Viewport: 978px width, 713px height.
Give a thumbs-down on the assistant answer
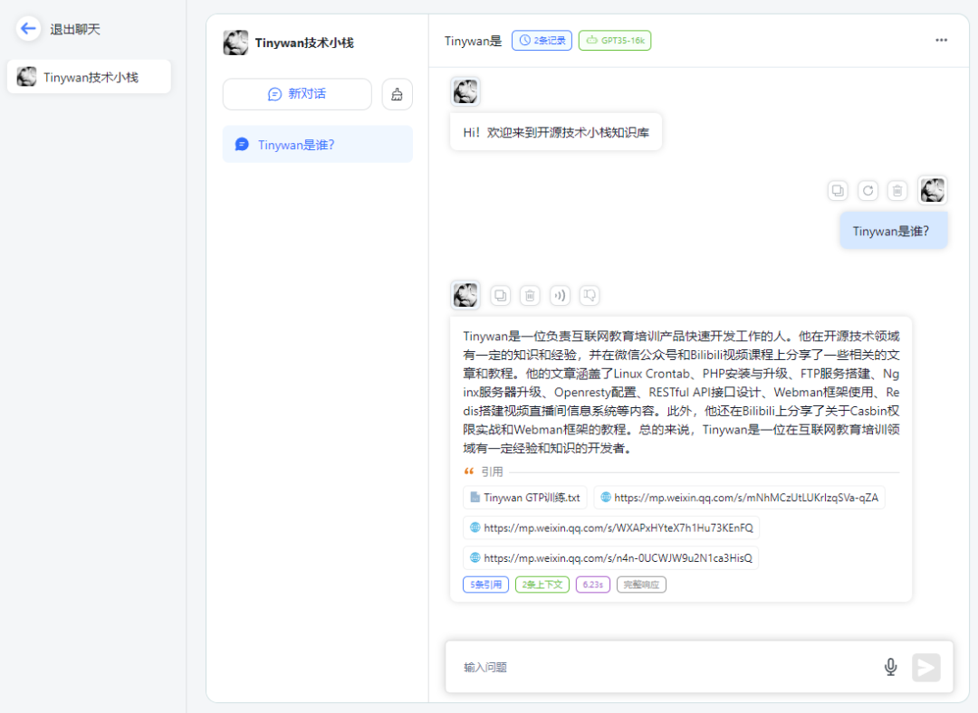[590, 295]
